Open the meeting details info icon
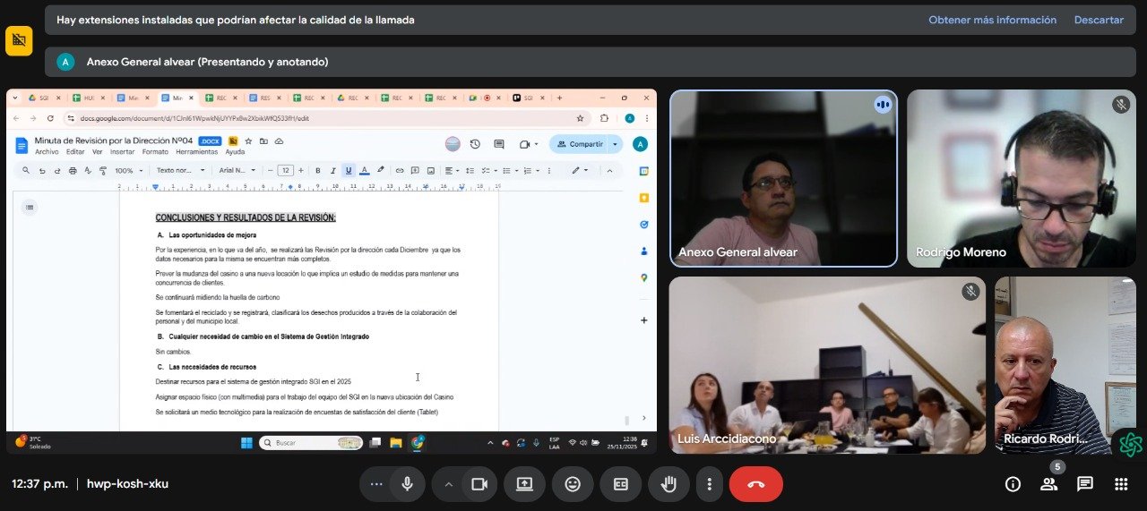This screenshot has width=1147, height=511. coord(1013,484)
